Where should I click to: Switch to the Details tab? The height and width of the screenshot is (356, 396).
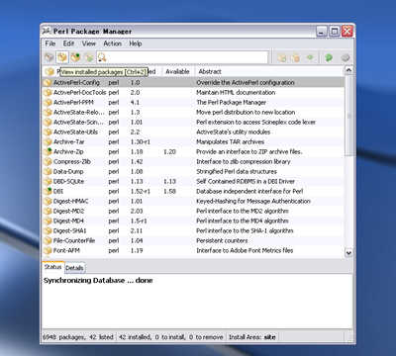74,268
